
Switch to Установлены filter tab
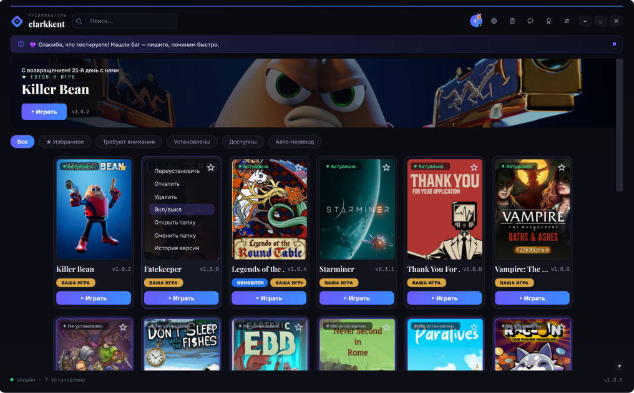[x=192, y=142]
